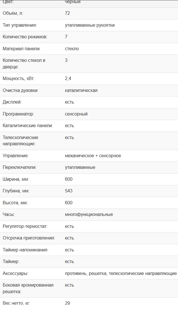Click the net weight value 29

(67, 303)
